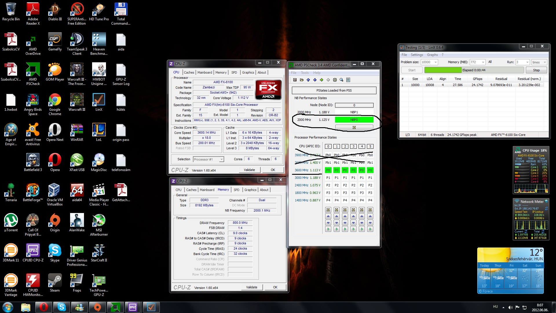This screenshot has height=313, width=556.
Task: Click the NB state settings button under NBP0
Action: 354,128
